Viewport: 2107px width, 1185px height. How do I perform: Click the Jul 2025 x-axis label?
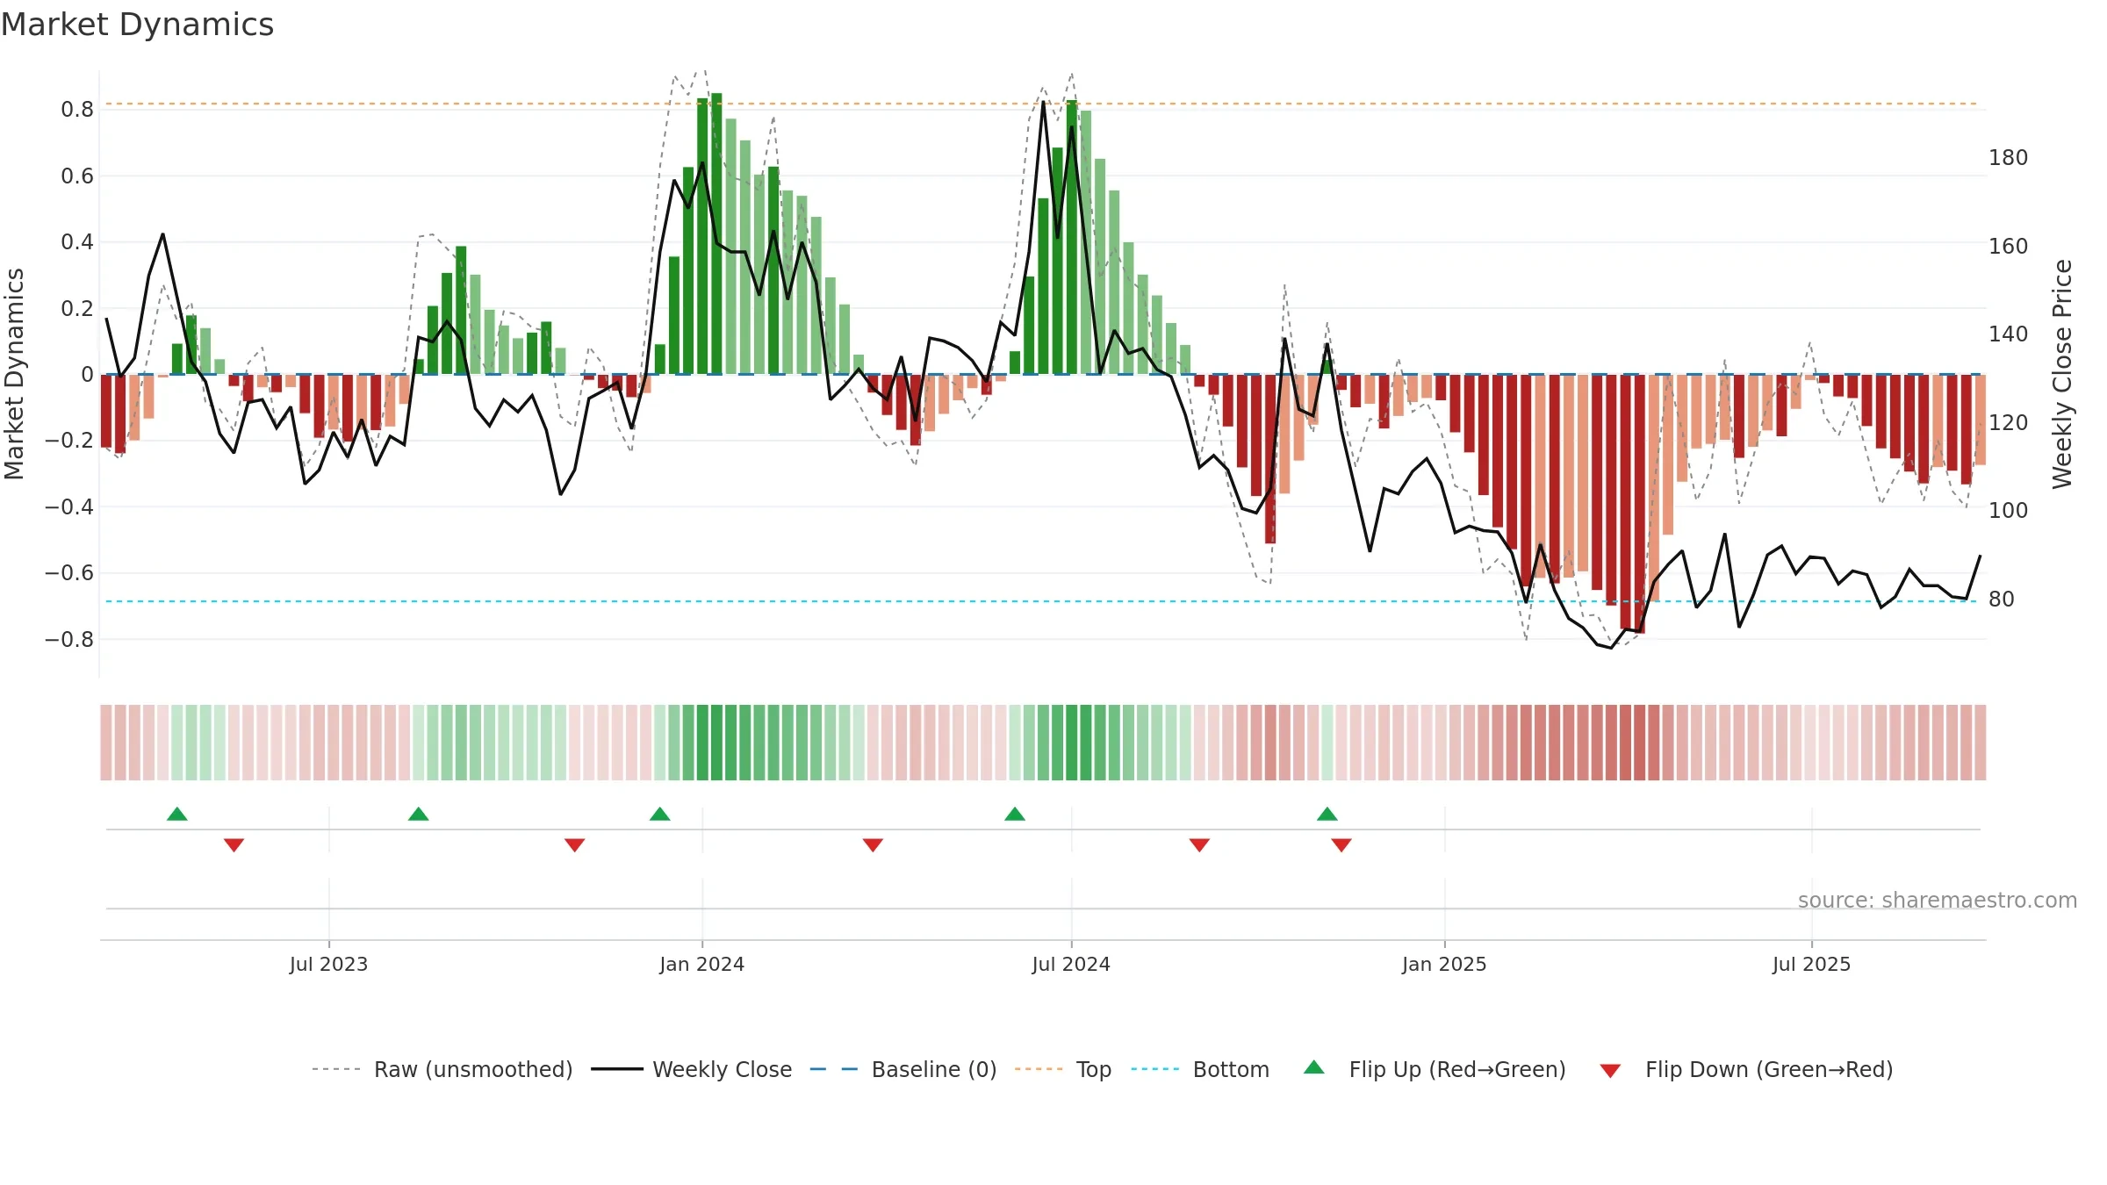[x=1811, y=964]
